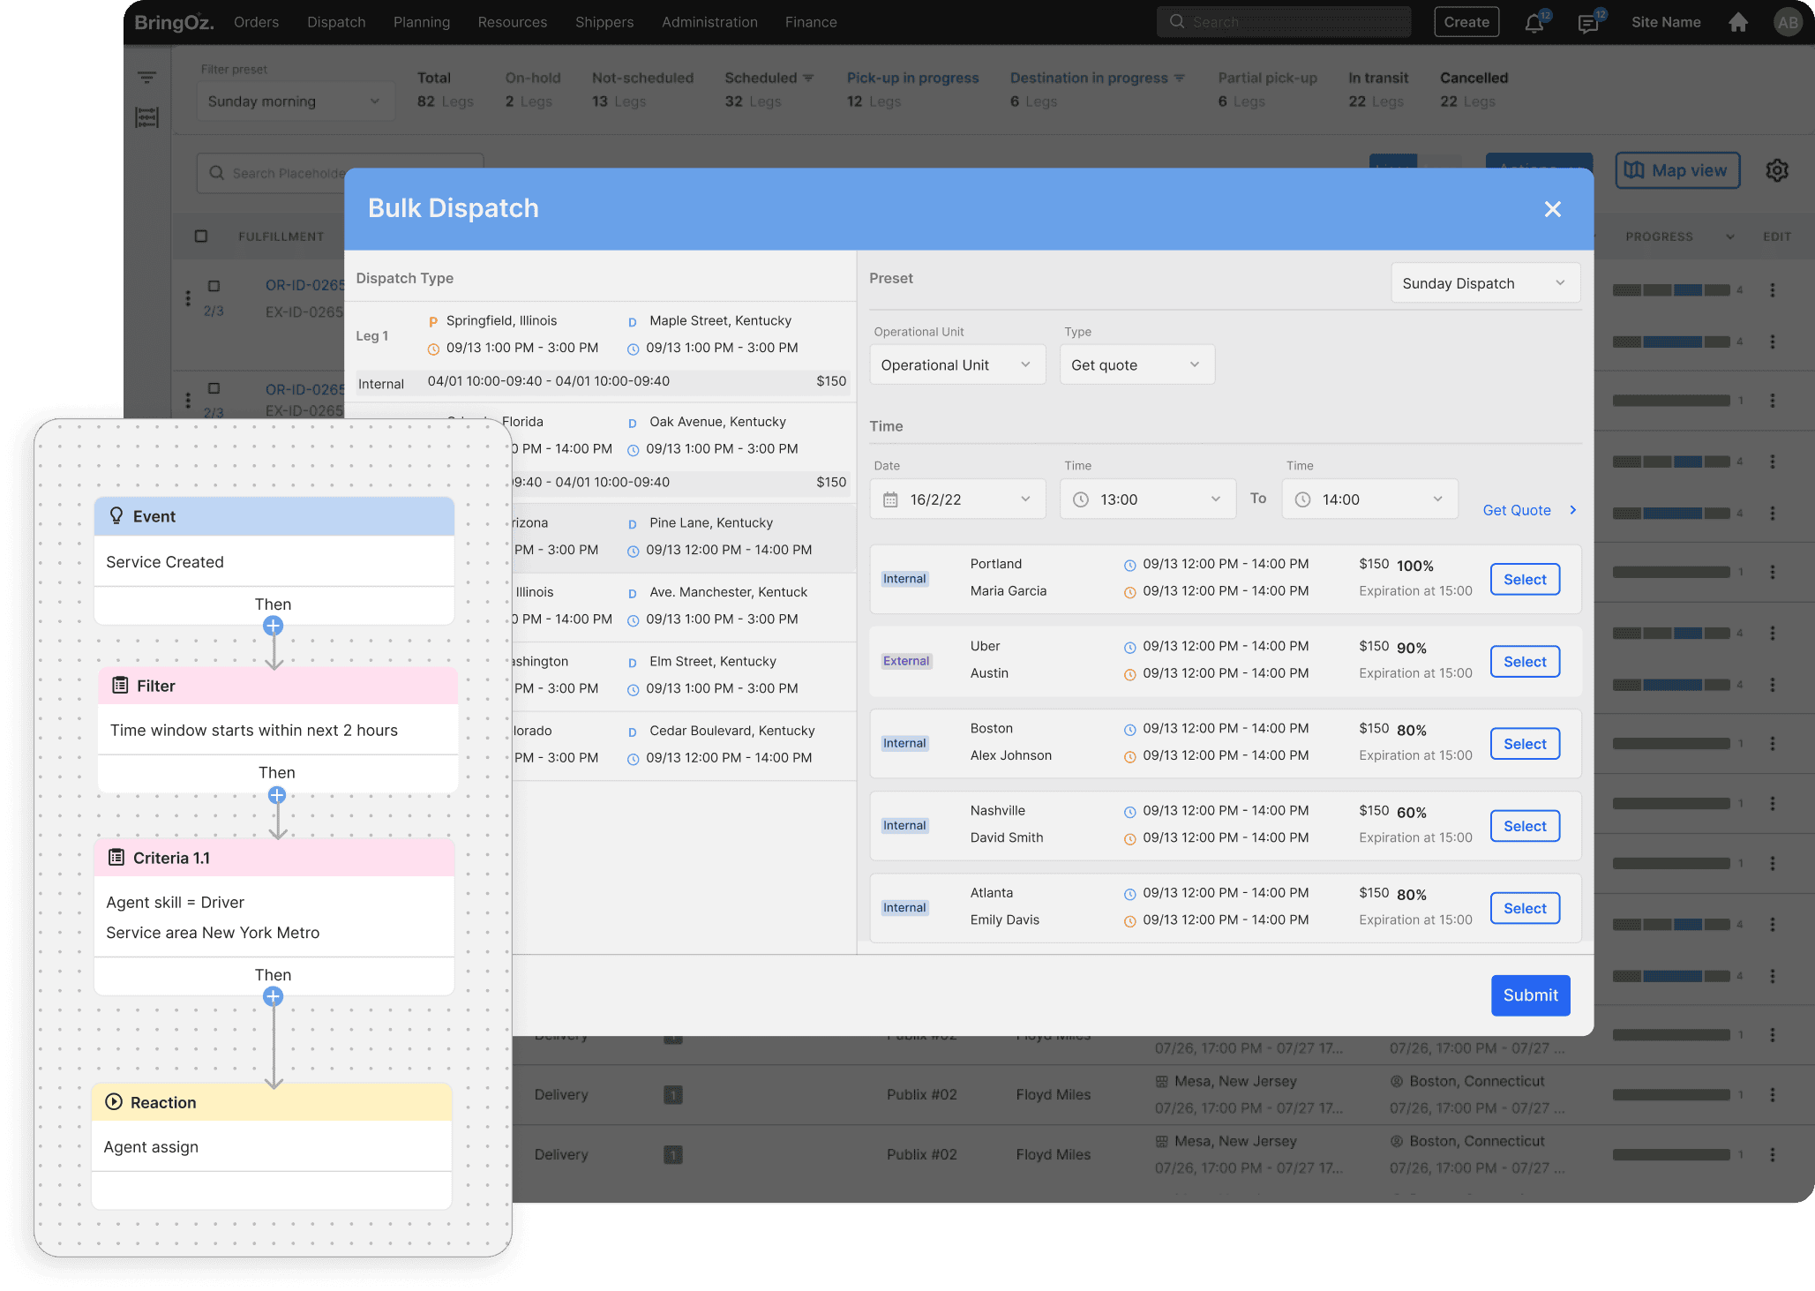Open the Planning menu

pos(422,22)
